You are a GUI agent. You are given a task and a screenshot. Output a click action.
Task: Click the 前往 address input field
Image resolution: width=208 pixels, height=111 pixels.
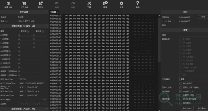pos(193,25)
